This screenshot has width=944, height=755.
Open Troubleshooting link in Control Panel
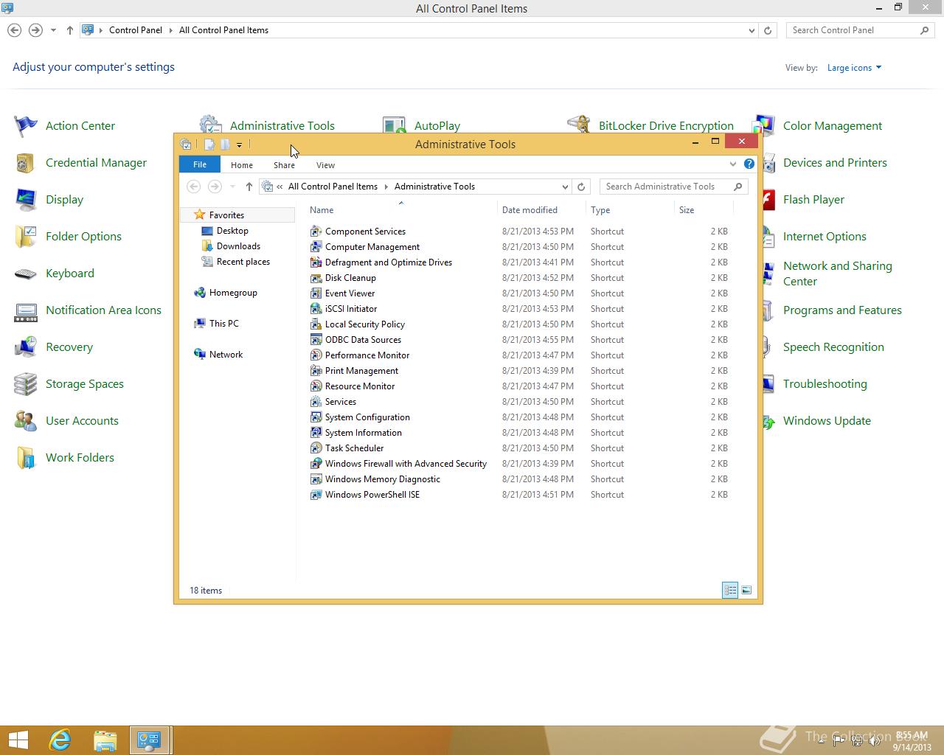[825, 384]
